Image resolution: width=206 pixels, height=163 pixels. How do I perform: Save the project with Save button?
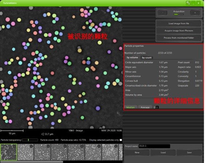pos(189,152)
